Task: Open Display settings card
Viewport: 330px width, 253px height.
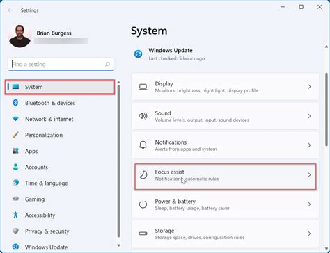Action: (x=225, y=87)
